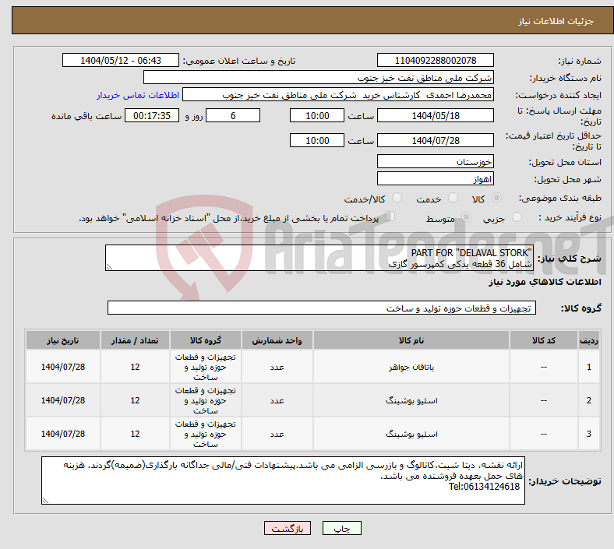
Task: Select the جزیی purchase type radio
Action: tap(517, 216)
